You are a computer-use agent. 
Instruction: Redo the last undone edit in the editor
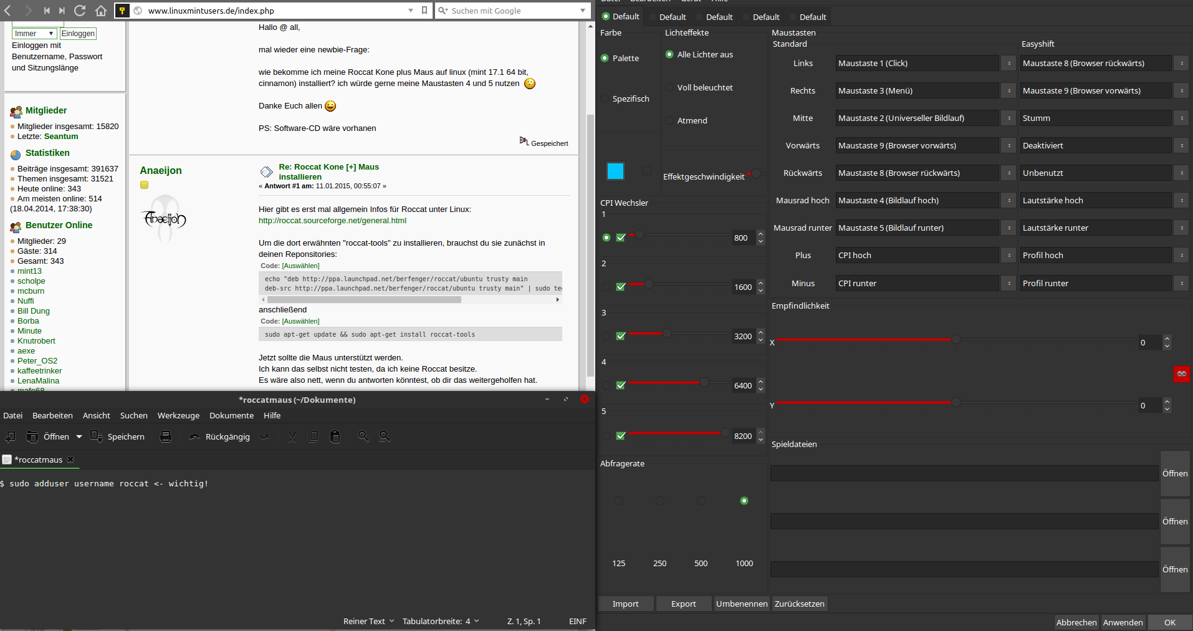264,436
